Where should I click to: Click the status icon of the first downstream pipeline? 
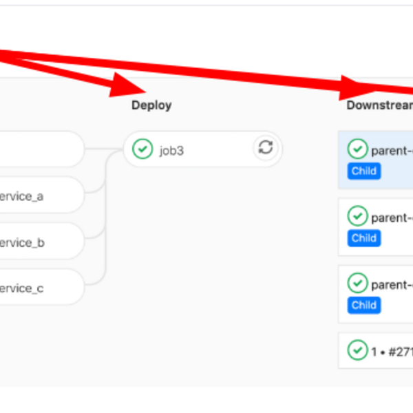point(357,149)
